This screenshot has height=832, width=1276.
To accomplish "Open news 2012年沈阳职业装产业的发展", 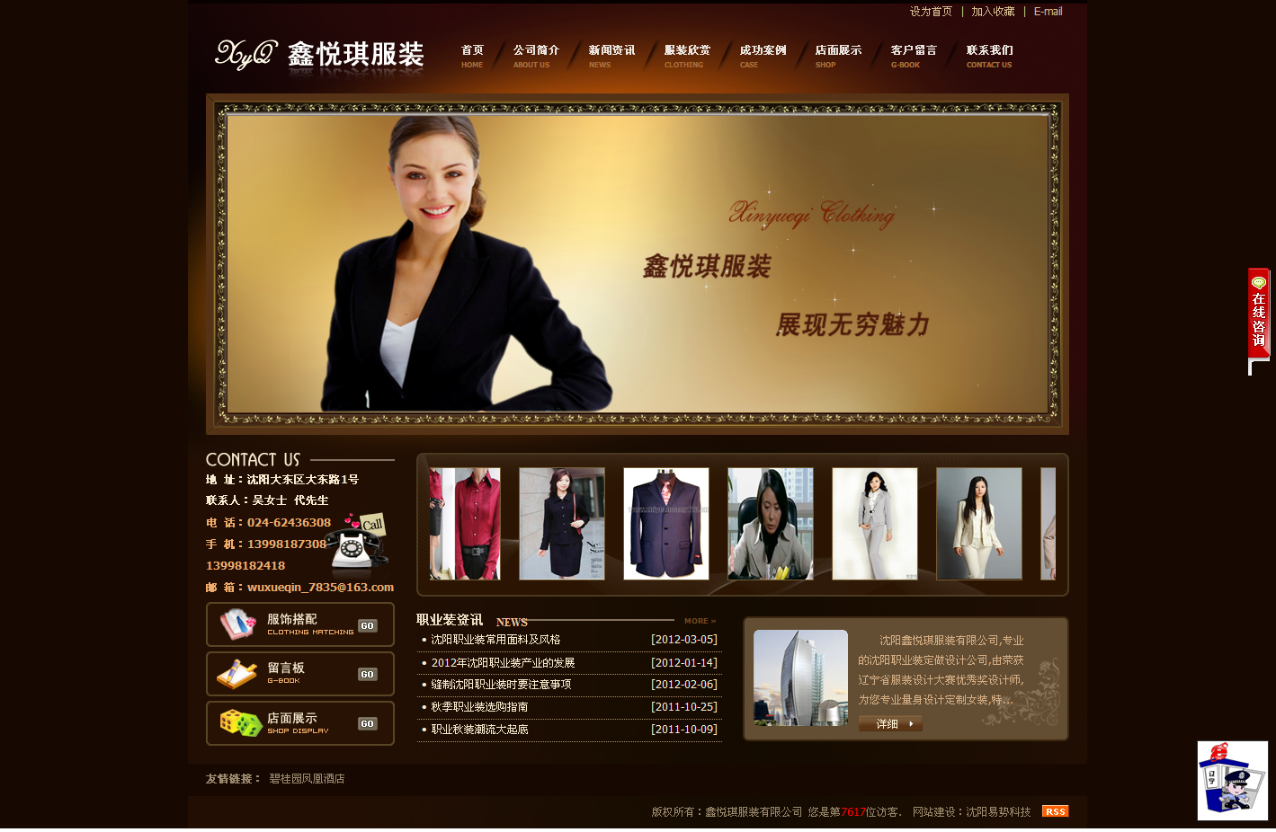I will [503, 662].
